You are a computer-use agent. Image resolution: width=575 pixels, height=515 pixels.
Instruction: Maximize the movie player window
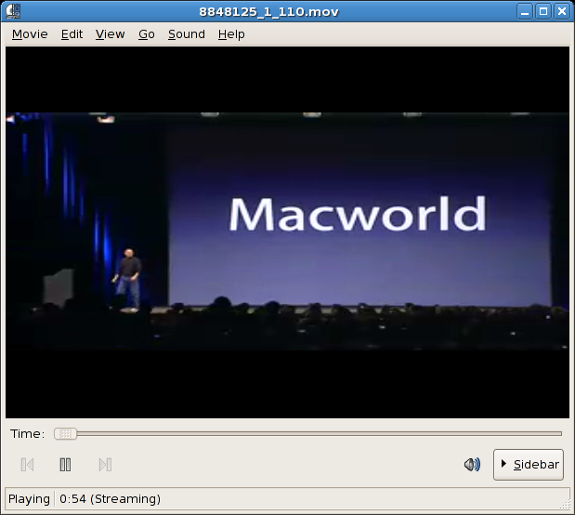pyautogui.click(x=543, y=11)
